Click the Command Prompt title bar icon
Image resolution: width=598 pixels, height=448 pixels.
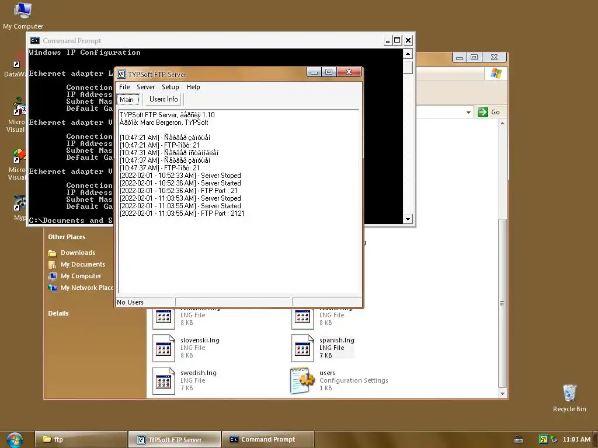coord(35,40)
